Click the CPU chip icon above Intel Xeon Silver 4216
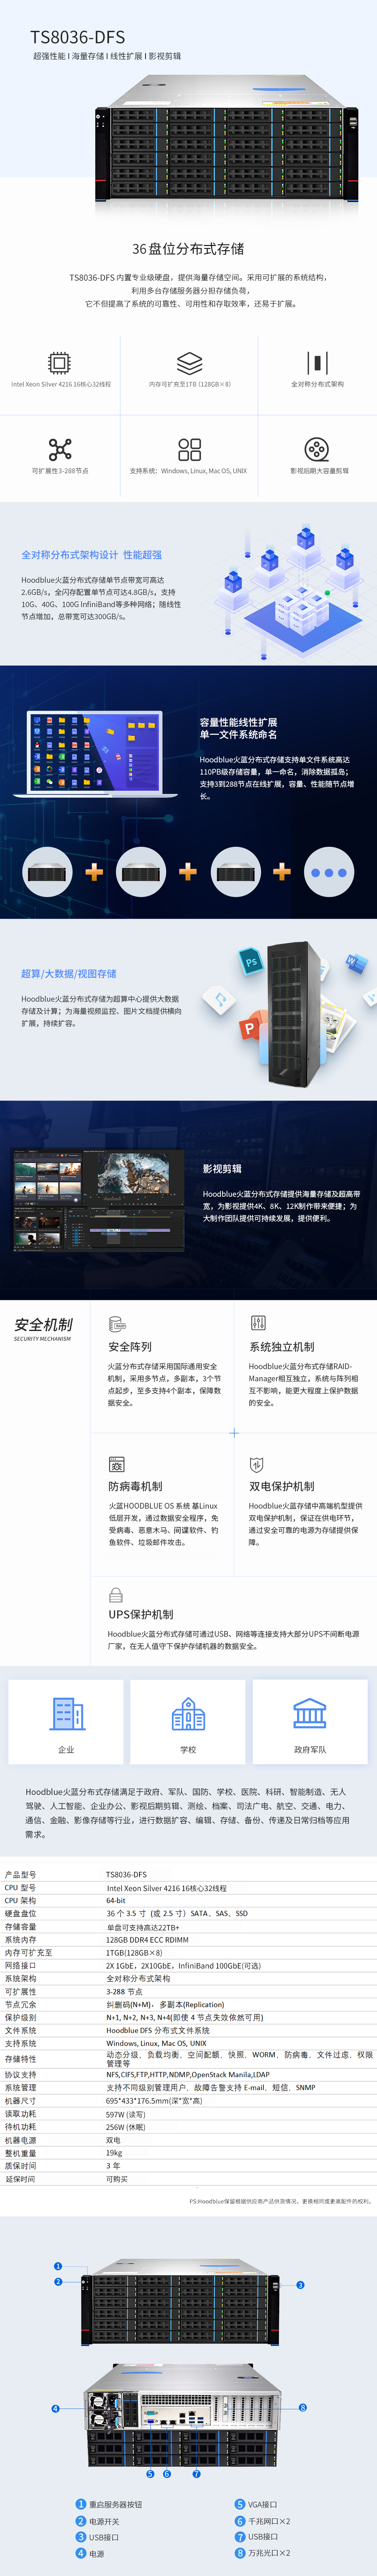 [x=60, y=362]
